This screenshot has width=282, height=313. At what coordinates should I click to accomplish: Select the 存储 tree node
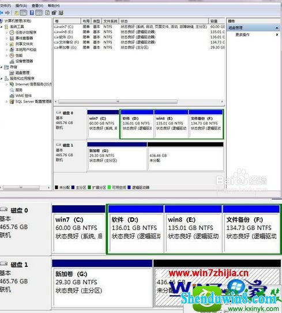coord(14,67)
